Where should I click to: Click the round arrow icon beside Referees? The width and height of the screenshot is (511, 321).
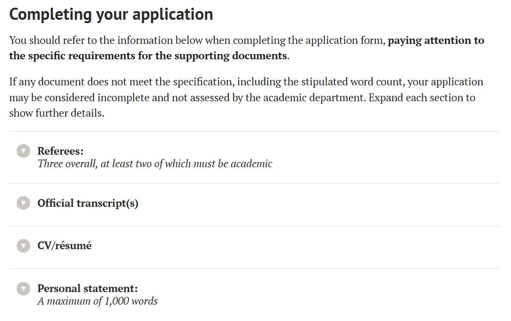tap(23, 151)
